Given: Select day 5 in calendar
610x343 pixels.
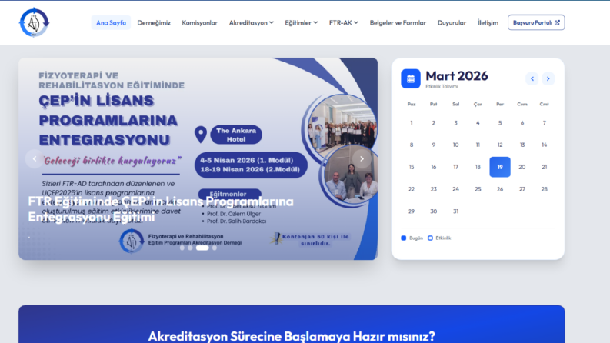Looking at the screenshot, I should click(x=500, y=123).
